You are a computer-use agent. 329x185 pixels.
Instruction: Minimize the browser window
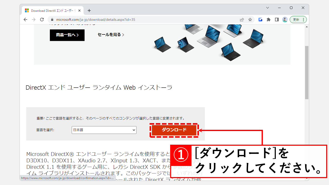[279, 8]
